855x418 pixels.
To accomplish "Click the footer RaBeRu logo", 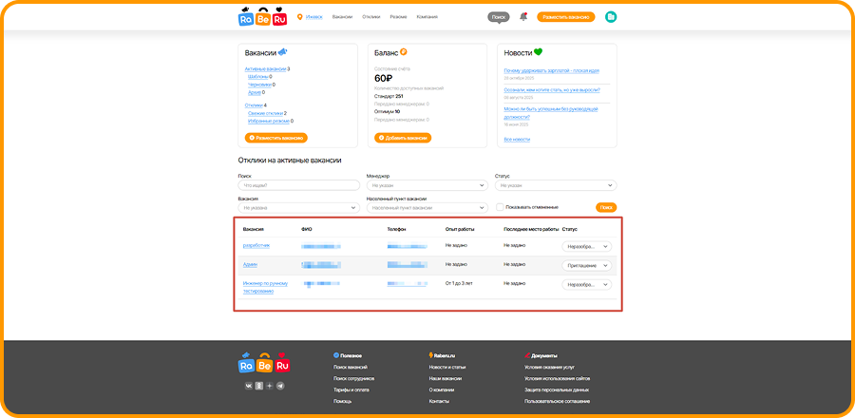I will point(263,365).
